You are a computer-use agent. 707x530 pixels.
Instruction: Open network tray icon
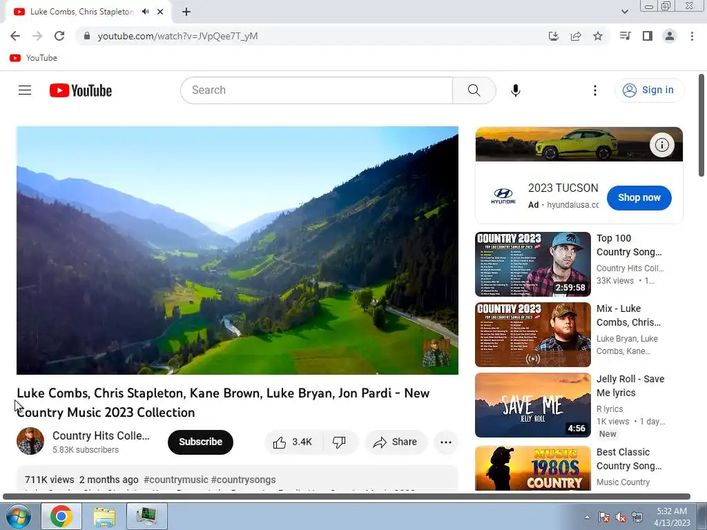point(637,517)
